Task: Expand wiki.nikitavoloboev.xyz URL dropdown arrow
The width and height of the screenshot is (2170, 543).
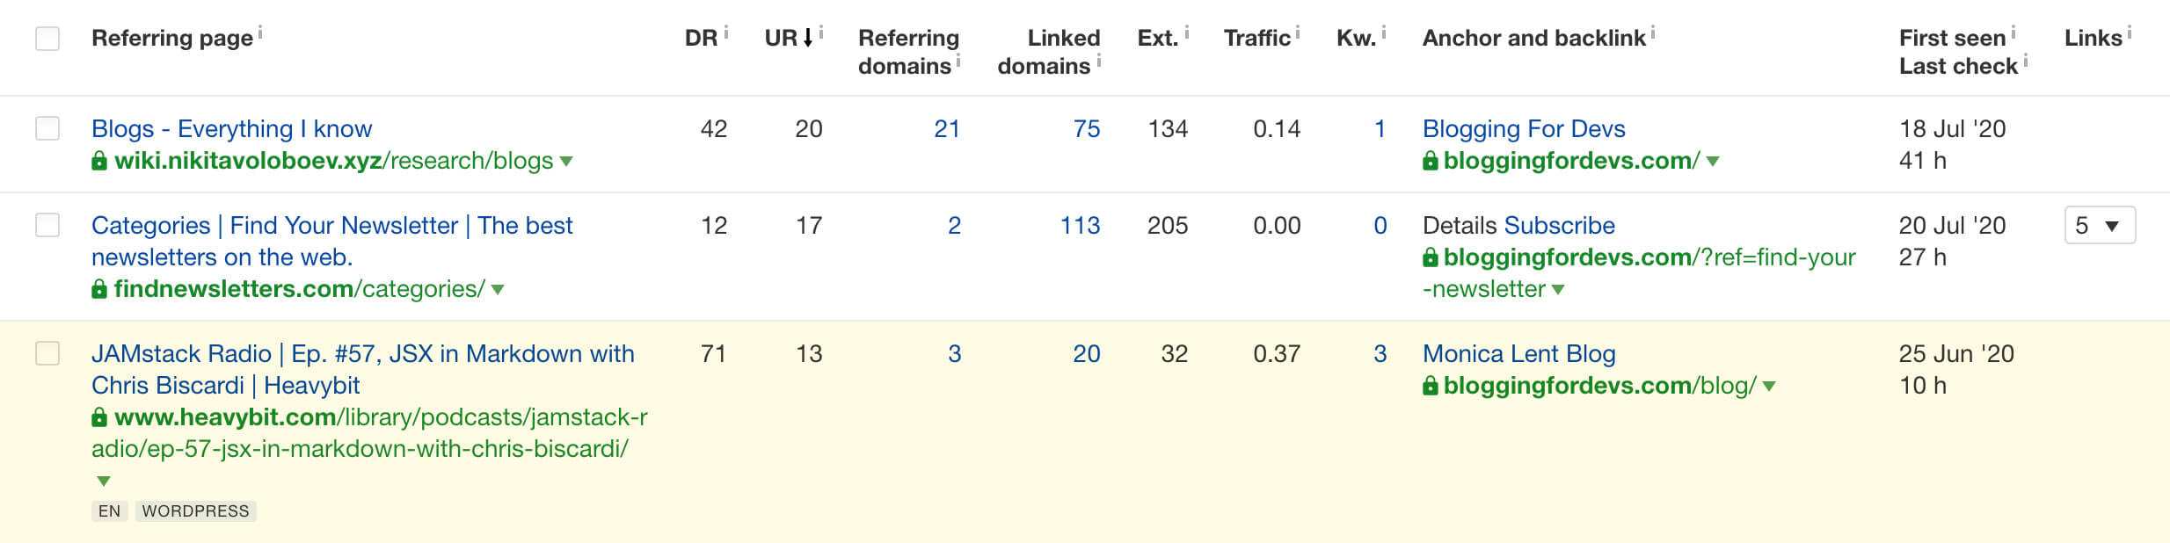Action: tap(566, 161)
